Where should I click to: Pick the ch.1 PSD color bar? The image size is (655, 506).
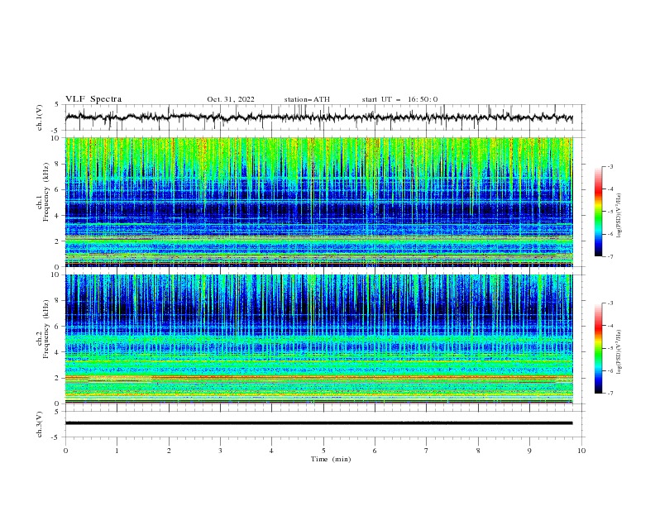[x=598, y=212]
